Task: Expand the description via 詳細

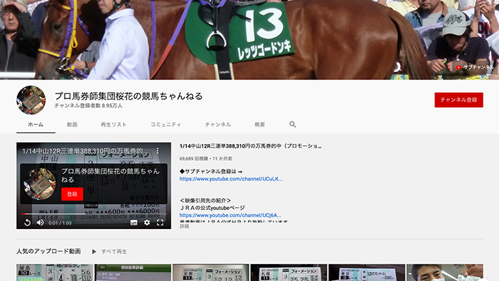Action: [x=184, y=226]
